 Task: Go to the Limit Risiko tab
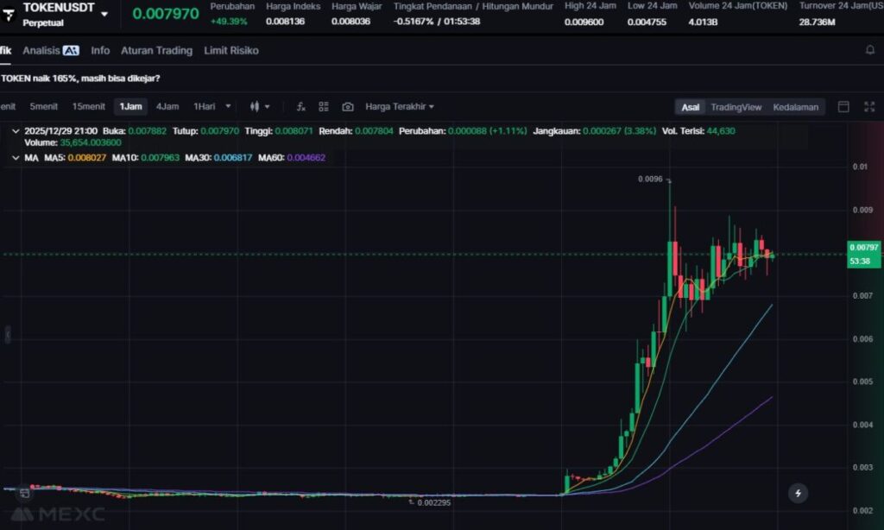pyautogui.click(x=230, y=51)
